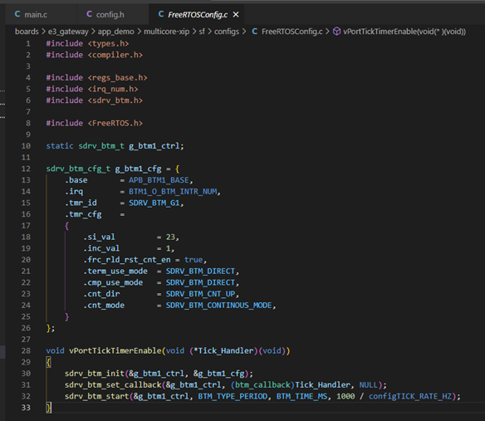Screen dimensions: 485x421
Task: Click the BTM_TIME_MS argument
Action: (301, 397)
